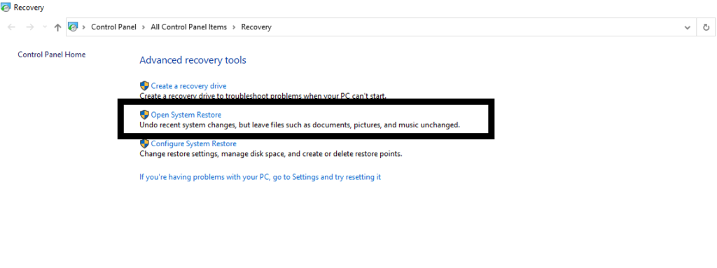This screenshot has height=268, width=717.
Task: Select Control Panel in the breadcrumb path
Action: click(x=114, y=27)
